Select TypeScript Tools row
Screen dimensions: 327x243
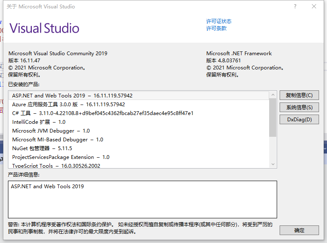click(139, 165)
